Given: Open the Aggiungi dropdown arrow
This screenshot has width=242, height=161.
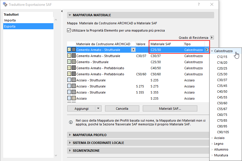Looking at the screenshot, I should (x=98, y=109).
